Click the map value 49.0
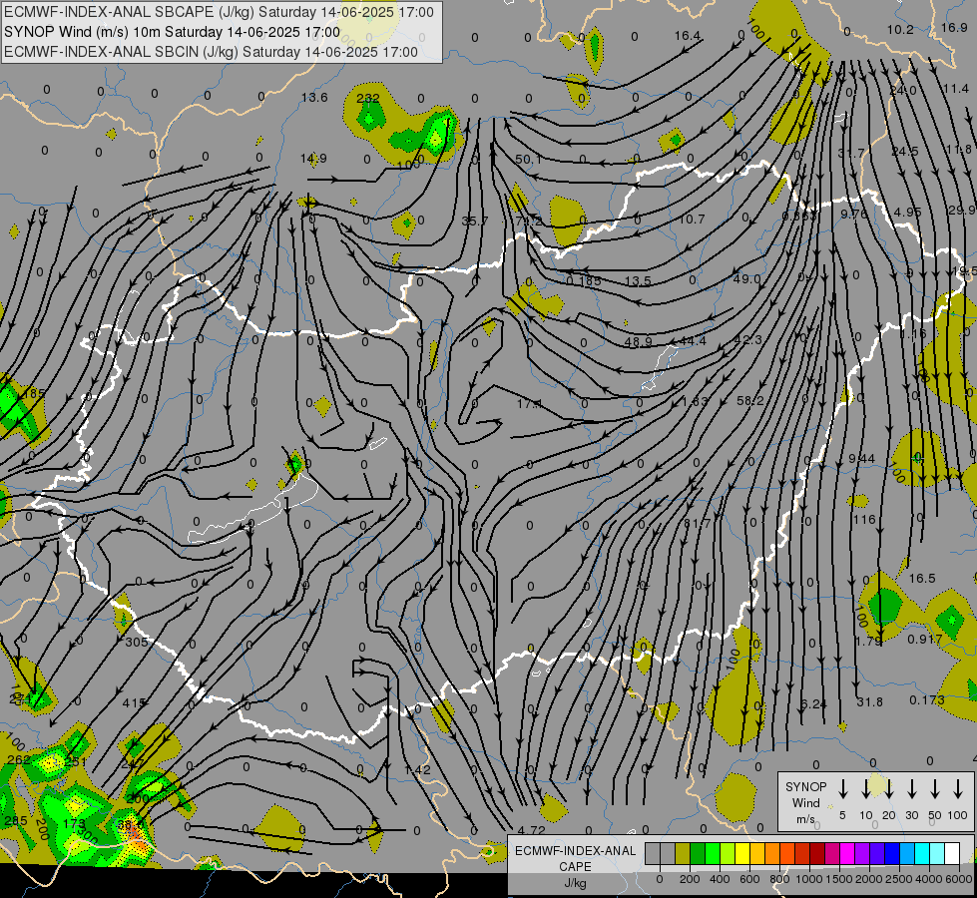 click(x=745, y=278)
